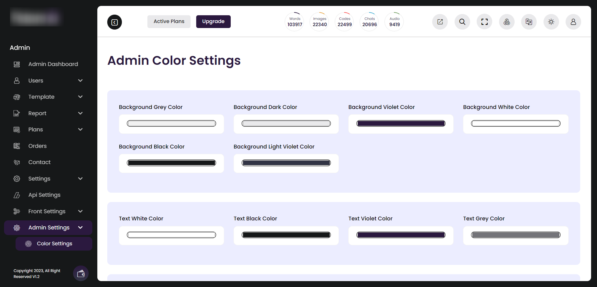The width and height of the screenshot is (597, 287).
Task: Collapse the Admin Settings menu
Action: 81,228
